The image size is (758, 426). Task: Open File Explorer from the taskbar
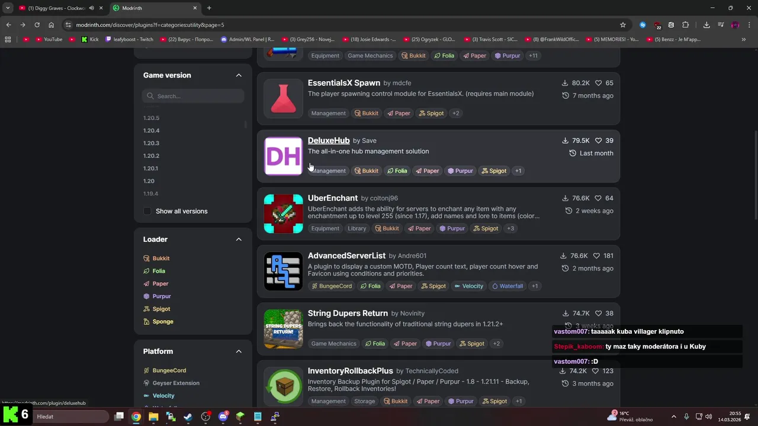pos(153,417)
